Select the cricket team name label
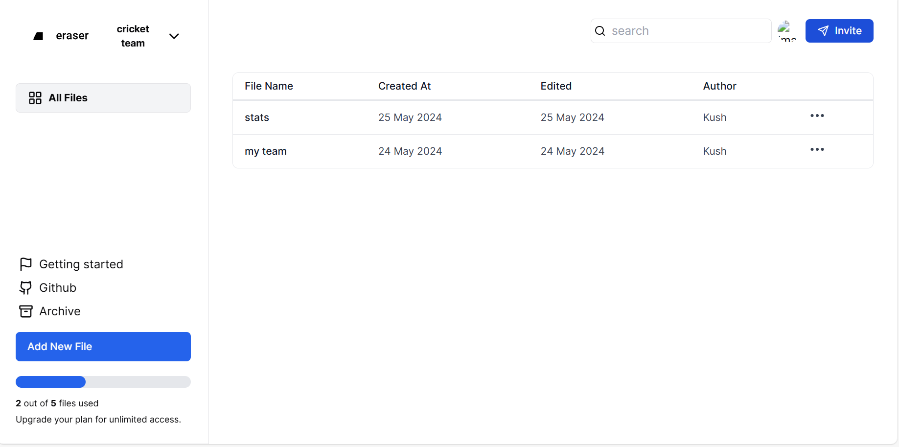Image resolution: width=899 pixels, height=447 pixels. (x=133, y=36)
